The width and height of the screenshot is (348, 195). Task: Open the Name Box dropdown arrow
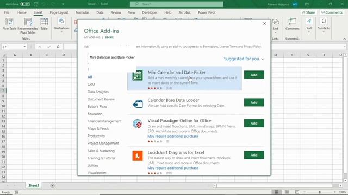click(24, 47)
